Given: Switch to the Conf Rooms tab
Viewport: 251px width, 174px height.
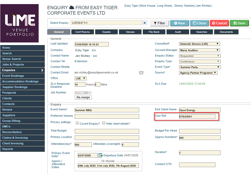Looking at the screenshot, I should 82,32.
